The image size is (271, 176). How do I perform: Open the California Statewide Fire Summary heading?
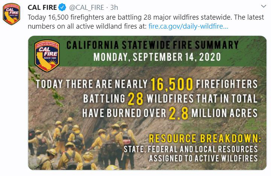(153, 45)
